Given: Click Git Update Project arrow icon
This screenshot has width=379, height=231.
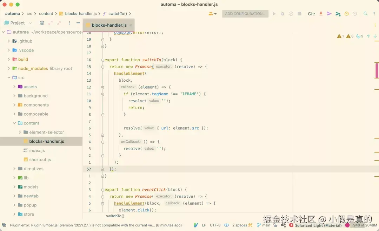Looking at the screenshot, I should point(321,14).
